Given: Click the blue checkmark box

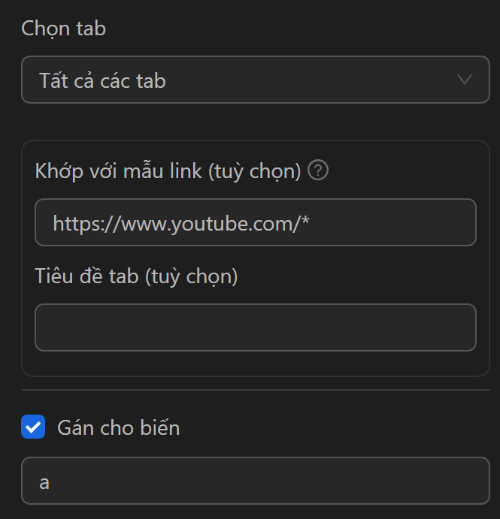Looking at the screenshot, I should 33,428.
